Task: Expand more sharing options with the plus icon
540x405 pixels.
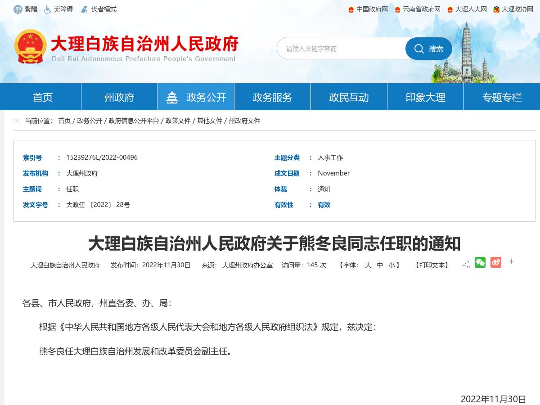Action: pos(511,261)
